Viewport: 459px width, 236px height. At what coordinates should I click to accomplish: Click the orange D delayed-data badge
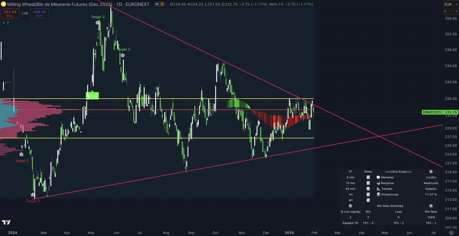(162, 5)
